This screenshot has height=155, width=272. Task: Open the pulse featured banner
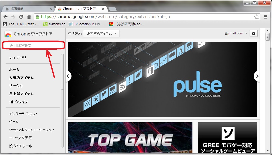(x=162, y=79)
